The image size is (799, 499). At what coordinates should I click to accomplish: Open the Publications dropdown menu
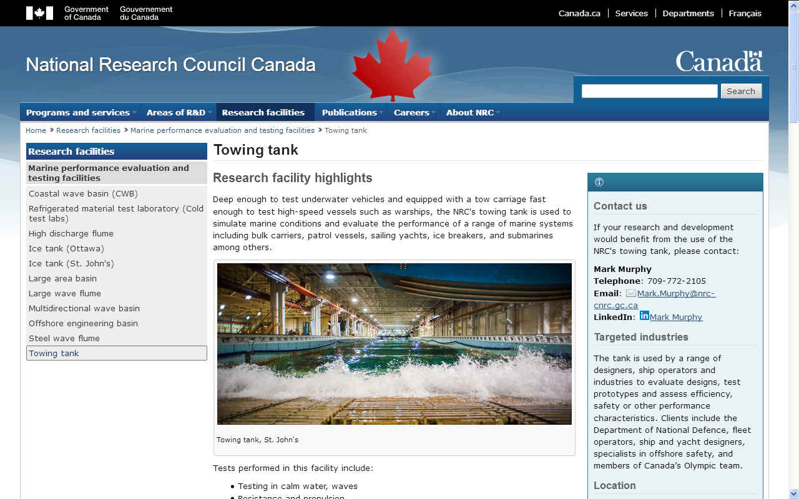(352, 112)
